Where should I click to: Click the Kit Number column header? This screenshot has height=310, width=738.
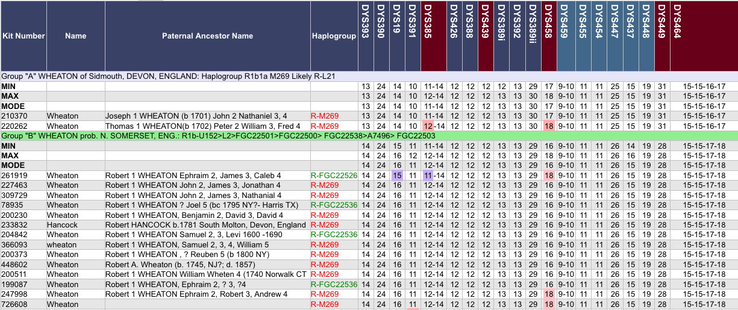(23, 36)
